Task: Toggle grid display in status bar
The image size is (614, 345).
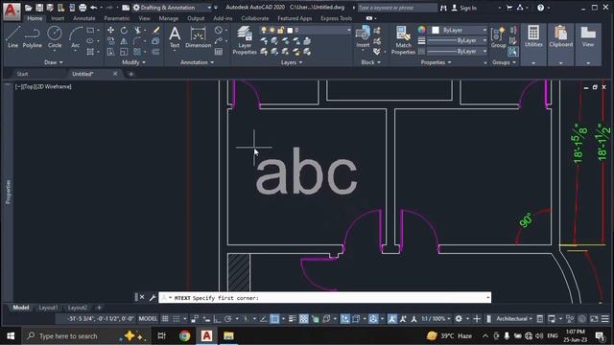Action: (x=165, y=319)
